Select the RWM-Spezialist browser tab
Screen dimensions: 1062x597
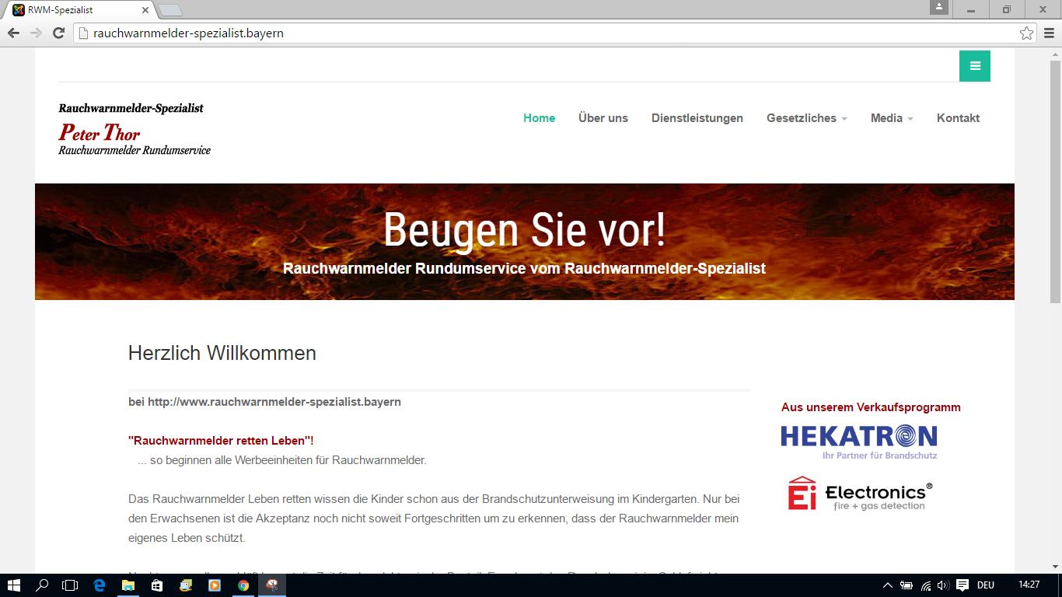pos(78,10)
